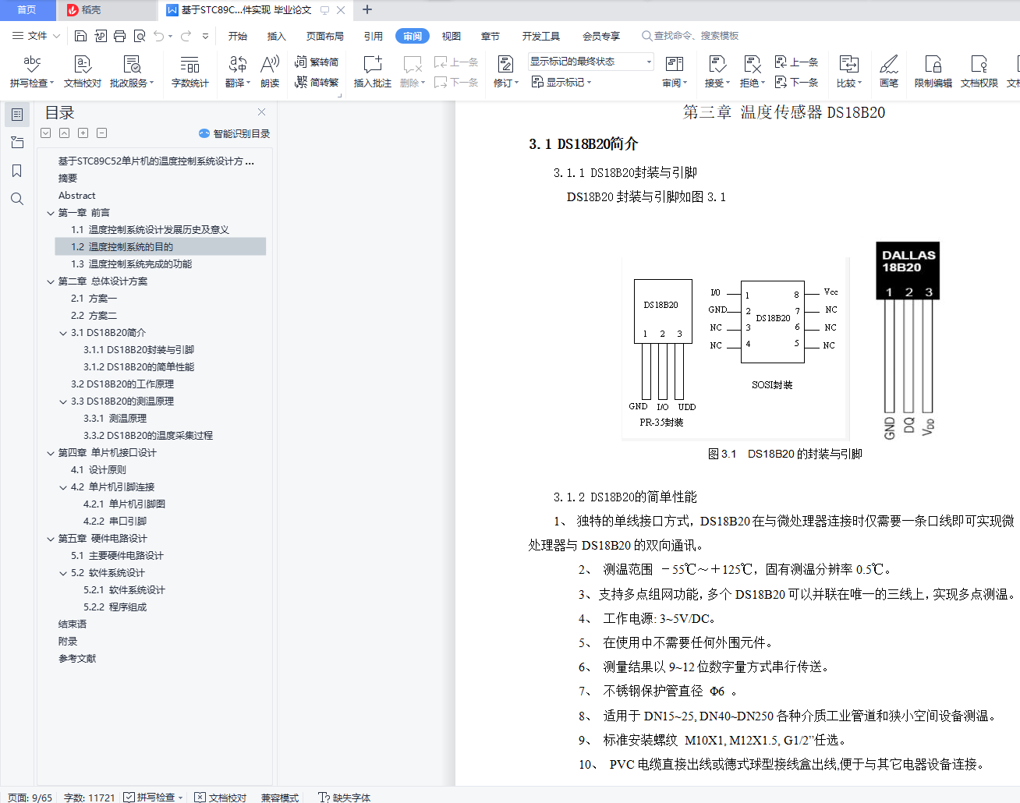Open the outline/TOC panel sidebar icon
This screenshot has width=1020, height=803.
(17, 115)
